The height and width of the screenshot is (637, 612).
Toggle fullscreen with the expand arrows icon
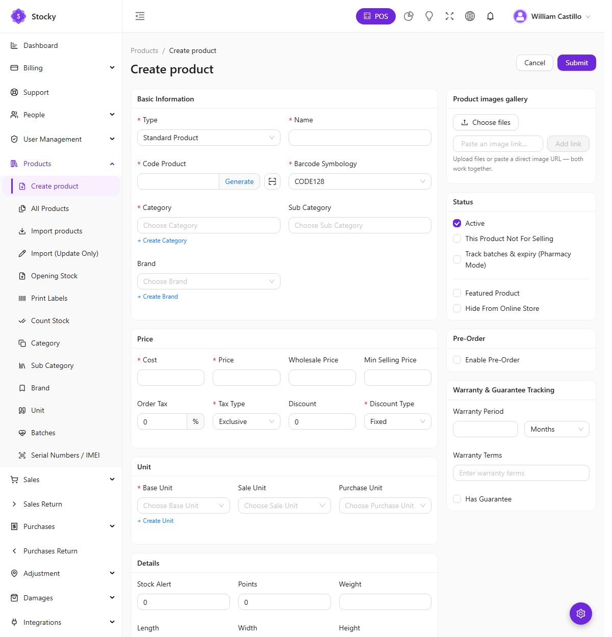[449, 16]
